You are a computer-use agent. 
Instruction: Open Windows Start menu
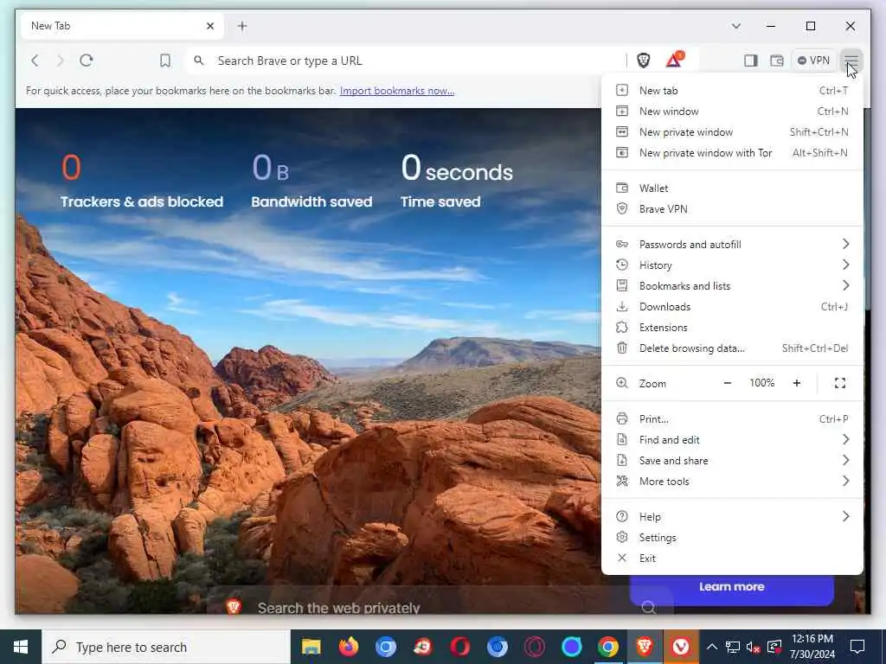coord(21,647)
